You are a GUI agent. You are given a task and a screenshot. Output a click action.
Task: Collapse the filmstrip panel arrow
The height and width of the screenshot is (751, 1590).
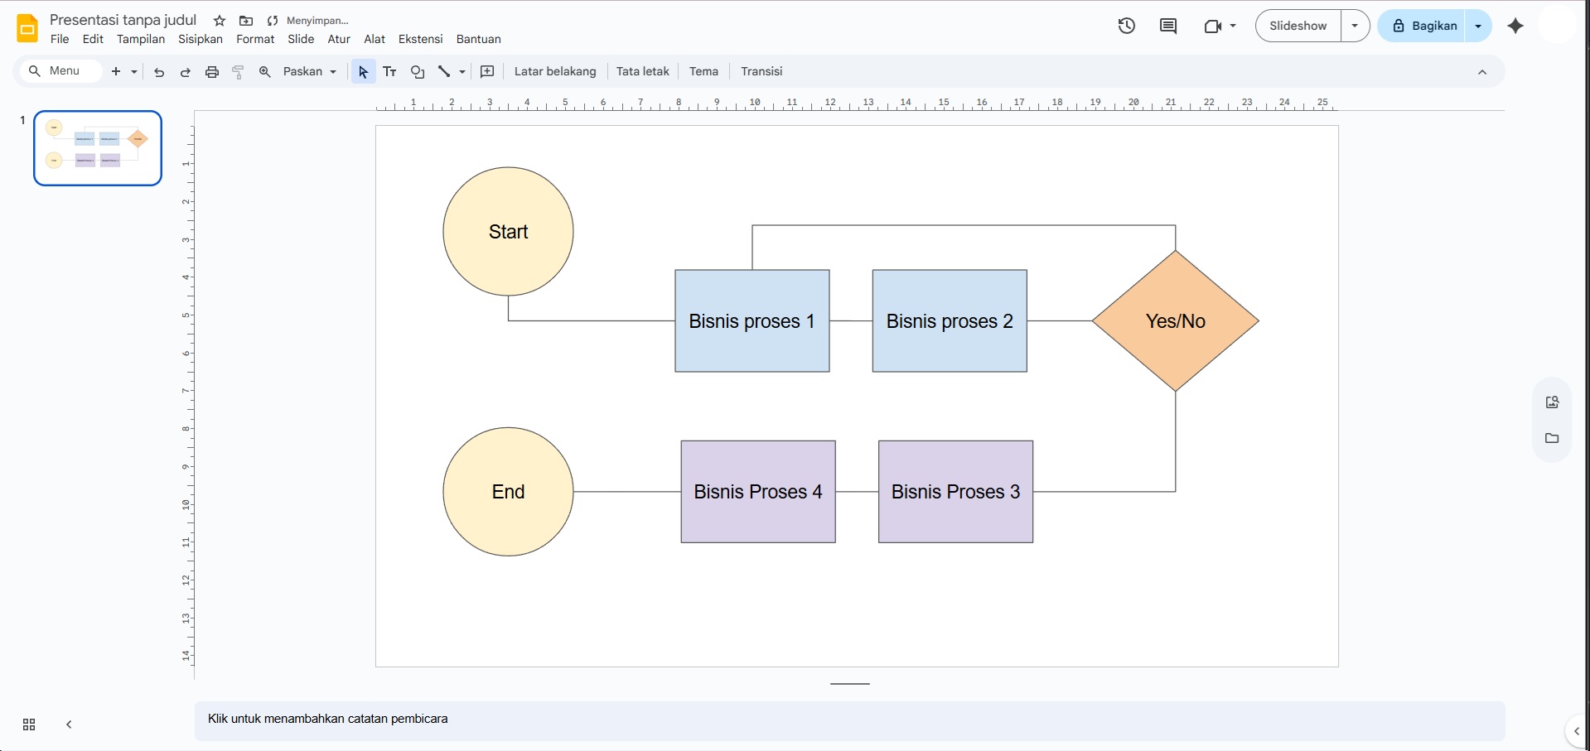click(69, 725)
